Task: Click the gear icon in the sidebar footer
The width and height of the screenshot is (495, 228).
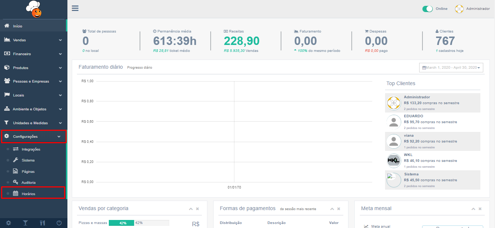Action: (8, 223)
